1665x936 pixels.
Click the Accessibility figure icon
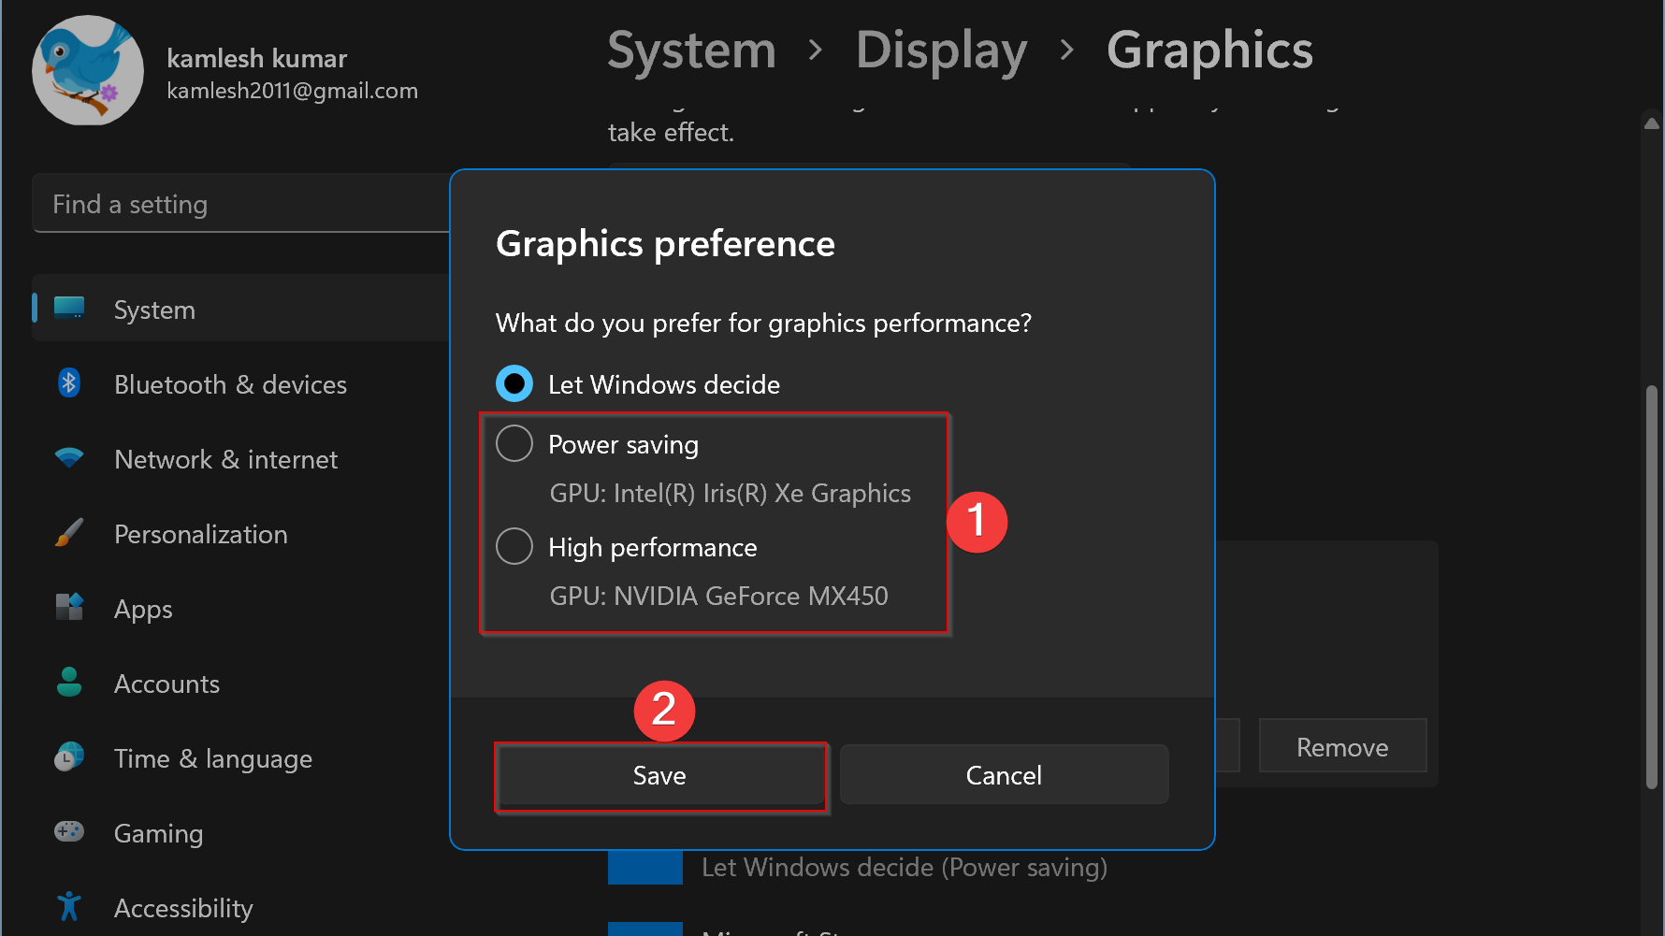pos(69,906)
